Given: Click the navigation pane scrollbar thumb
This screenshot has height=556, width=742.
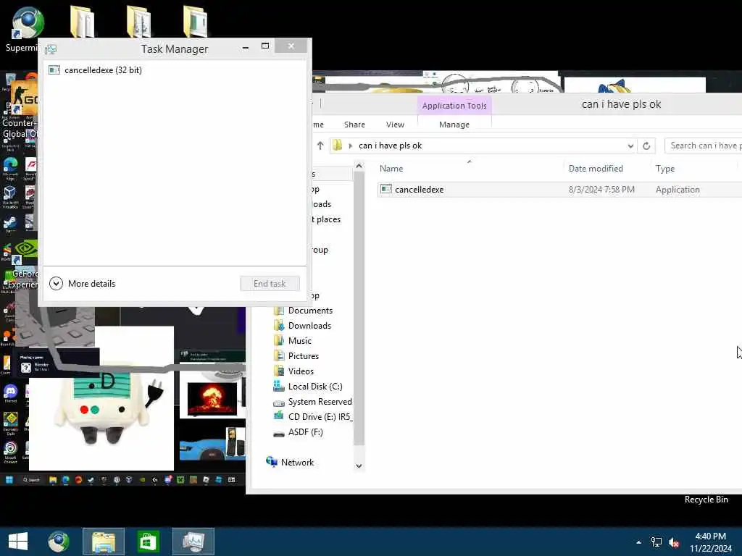Looking at the screenshot, I should [359, 308].
